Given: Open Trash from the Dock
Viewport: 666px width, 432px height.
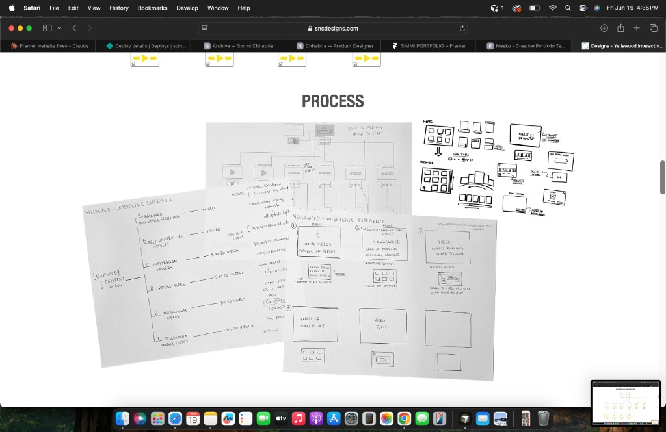Looking at the screenshot, I should tap(543, 418).
